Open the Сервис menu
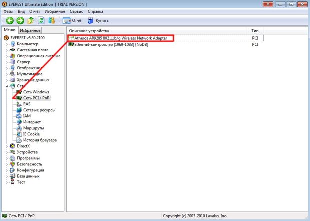 point(76,11)
